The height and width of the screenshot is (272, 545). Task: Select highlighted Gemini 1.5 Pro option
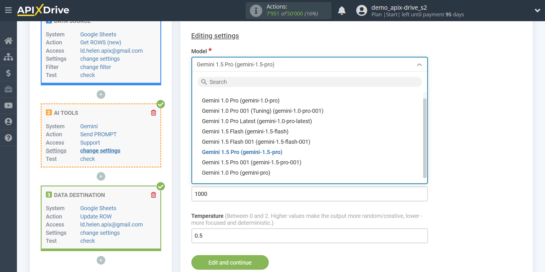(x=242, y=152)
